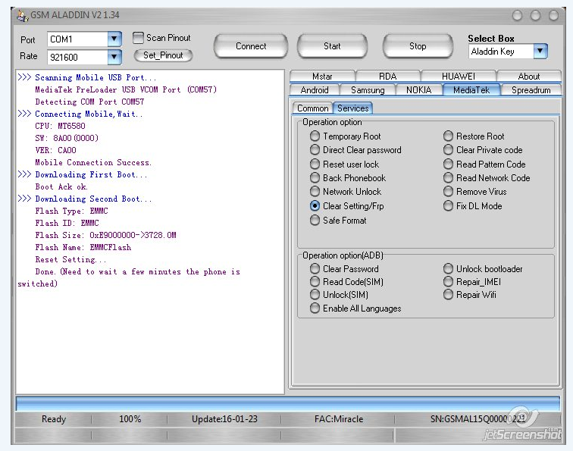Open the Select Box Aladdin Key dropdown
Image resolution: width=573 pixels, height=451 pixels.
(x=540, y=52)
